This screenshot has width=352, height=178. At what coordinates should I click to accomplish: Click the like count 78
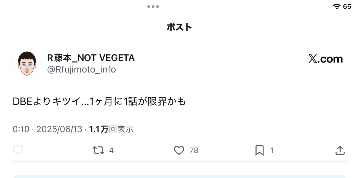pyautogui.click(x=194, y=150)
